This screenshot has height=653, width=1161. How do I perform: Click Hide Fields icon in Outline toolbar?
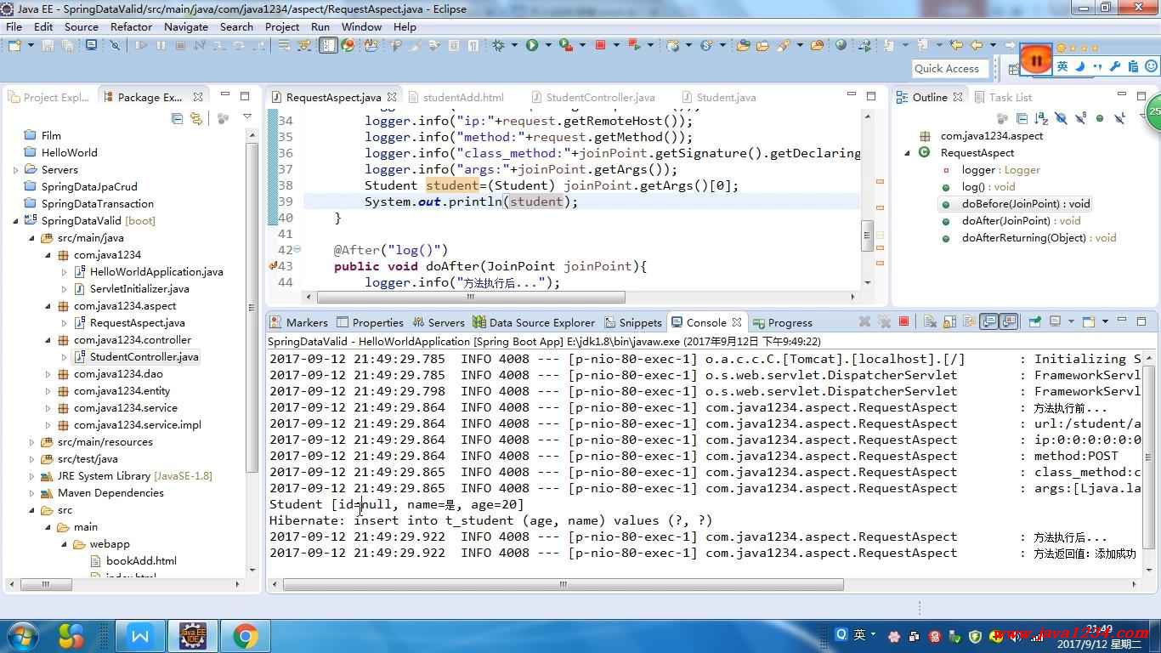1061,118
